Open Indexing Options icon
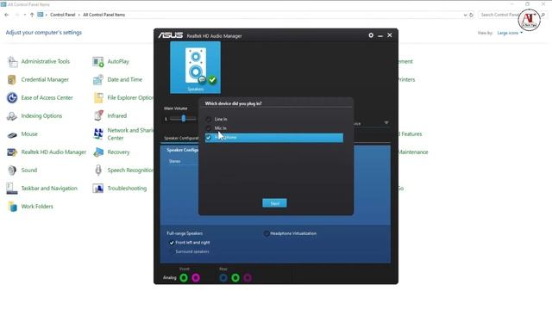Screen dimensions: 552x310 12,116
